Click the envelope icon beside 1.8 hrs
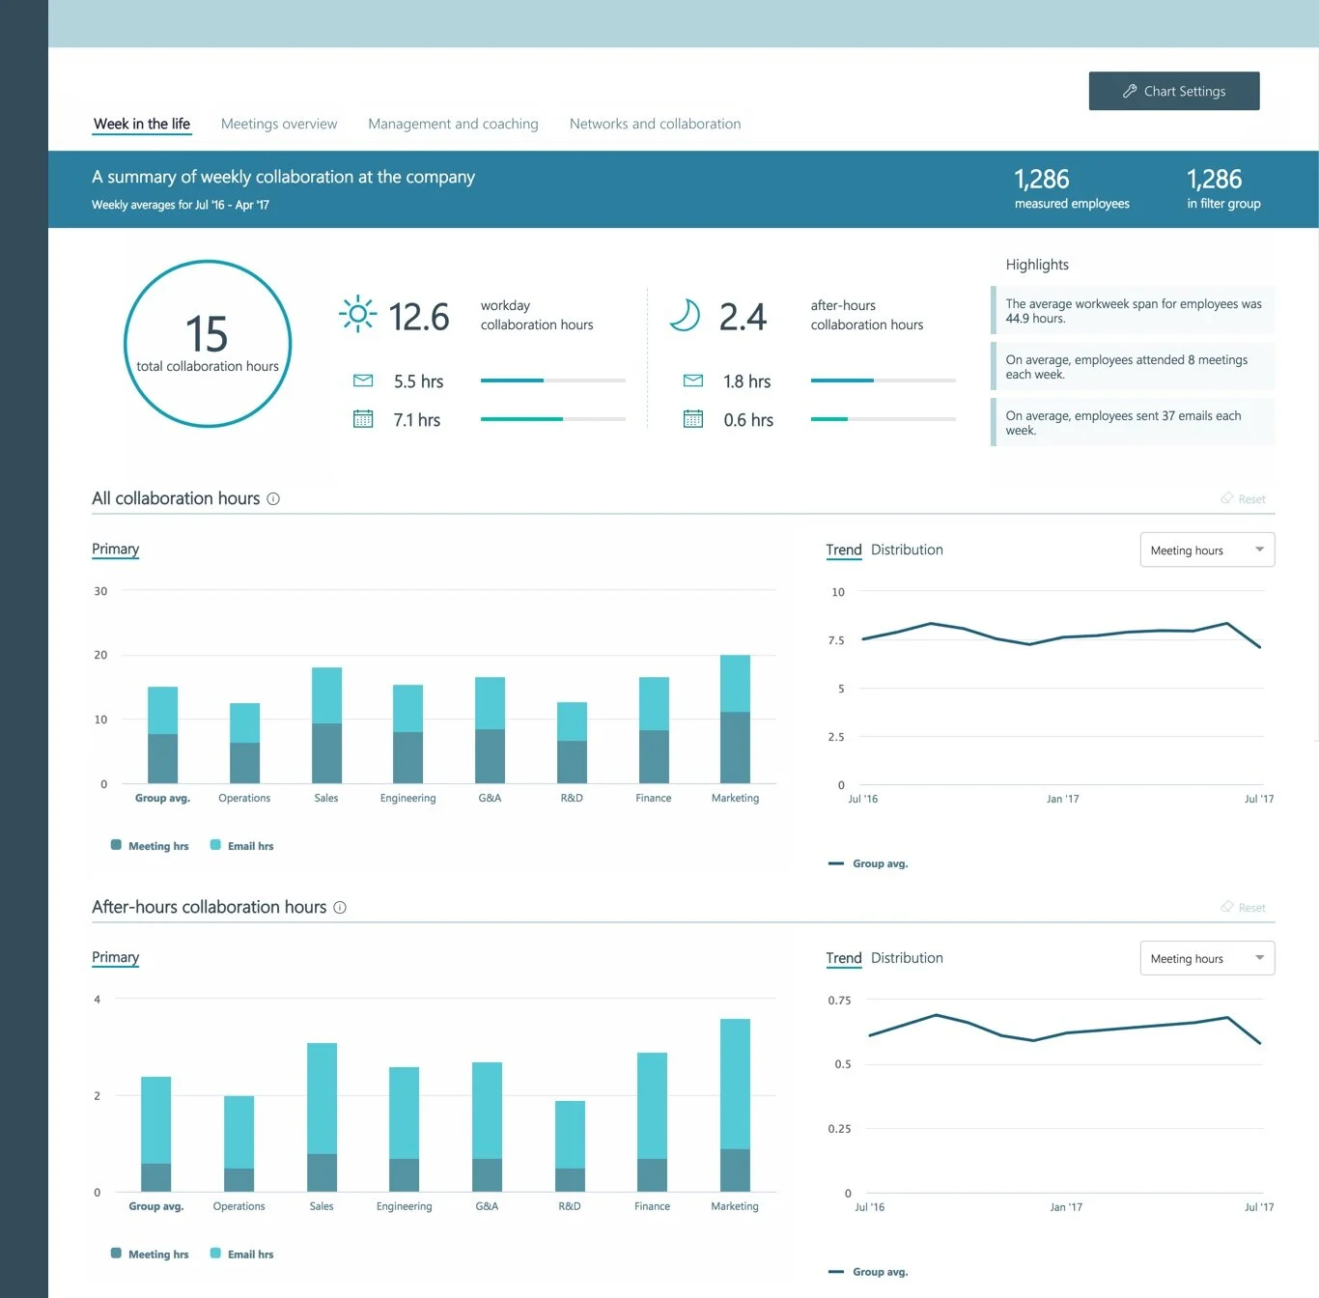Image resolution: width=1319 pixels, height=1298 pixels. pos(693,381)
